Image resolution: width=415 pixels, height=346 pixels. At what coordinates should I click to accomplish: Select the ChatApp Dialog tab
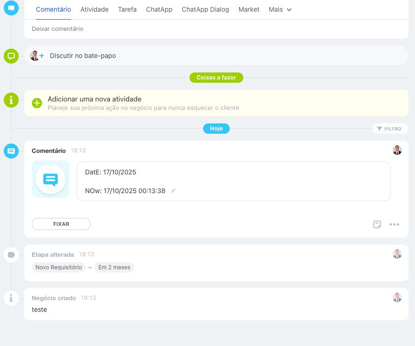(205, 9)
